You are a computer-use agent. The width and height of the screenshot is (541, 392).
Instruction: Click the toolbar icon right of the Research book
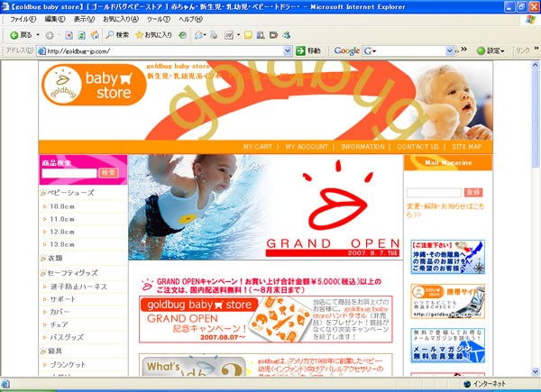point(273,35)
